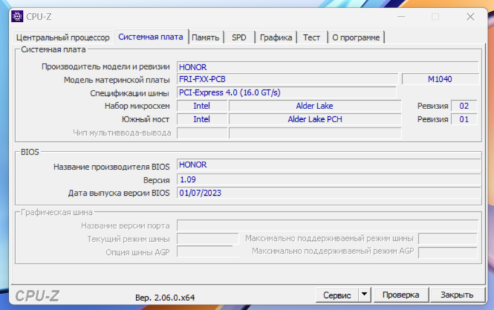Click the chipset revision value 02

click(464, 106)
